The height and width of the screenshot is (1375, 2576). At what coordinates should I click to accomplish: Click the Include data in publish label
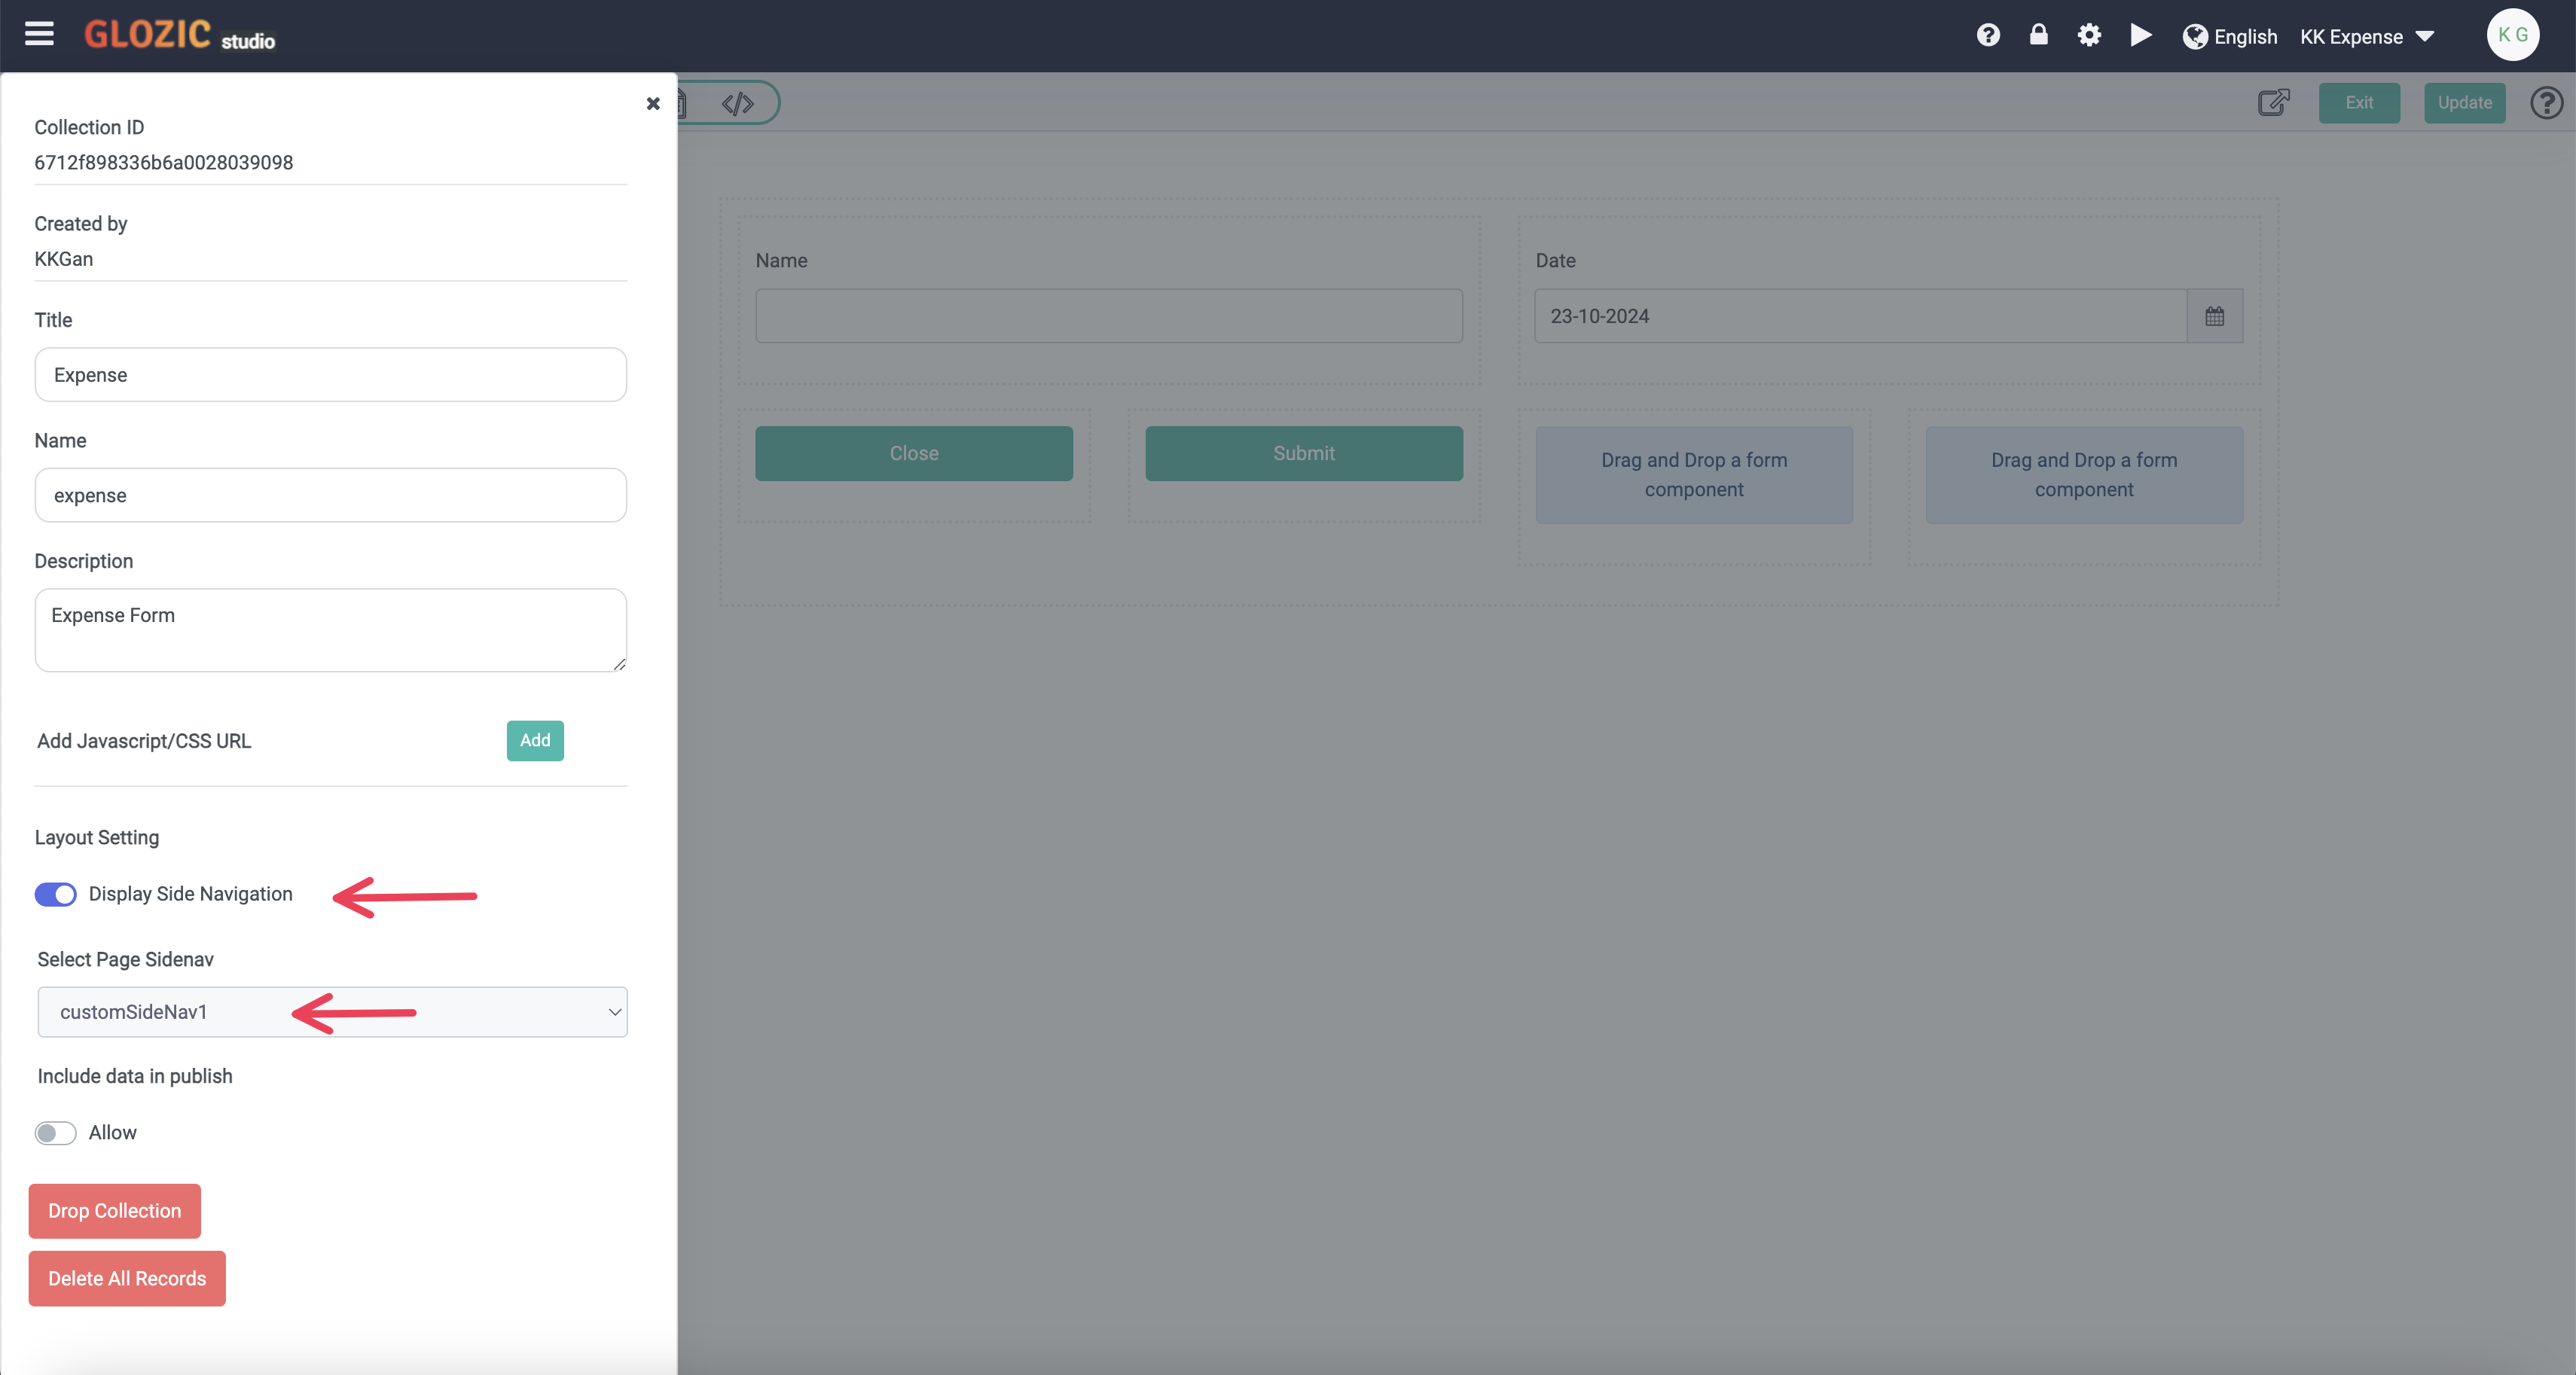[x=135, y=1076]
